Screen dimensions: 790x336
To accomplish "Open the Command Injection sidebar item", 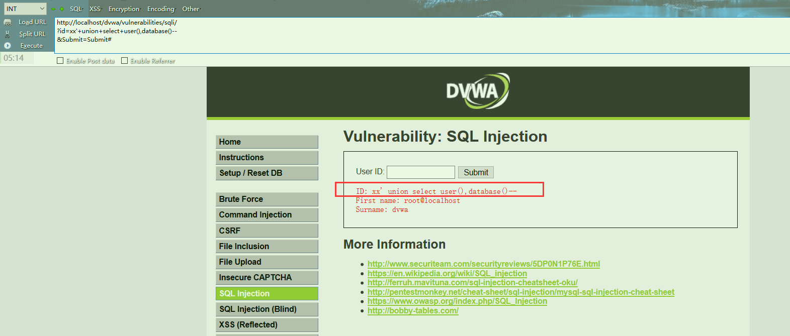I will [x=267, y=214].
